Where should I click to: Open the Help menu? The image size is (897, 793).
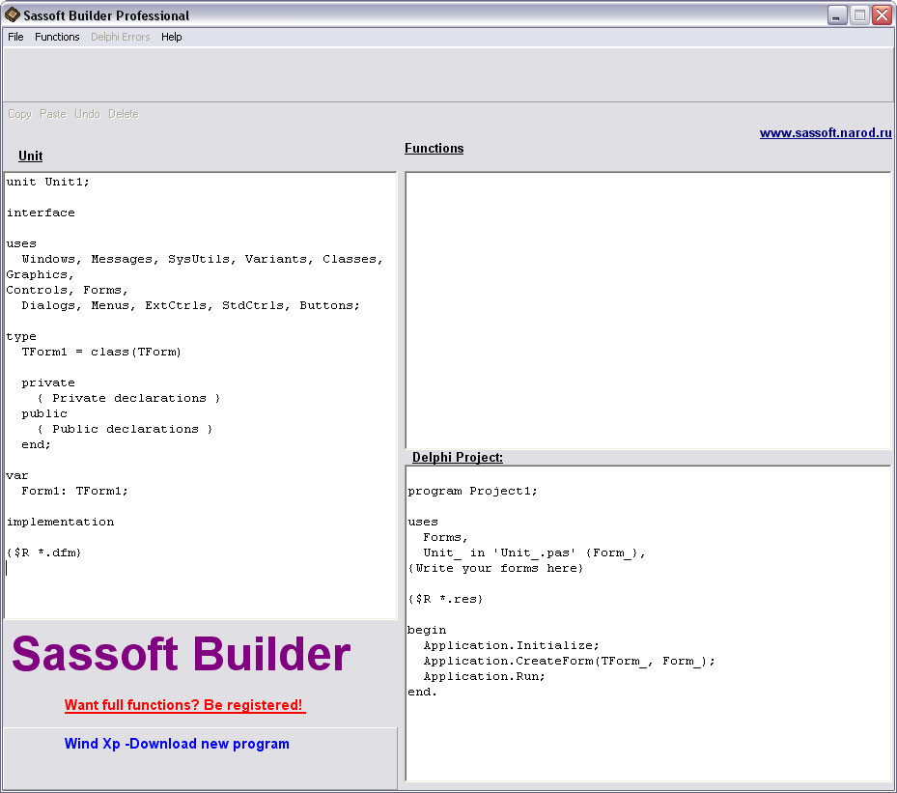171,37
